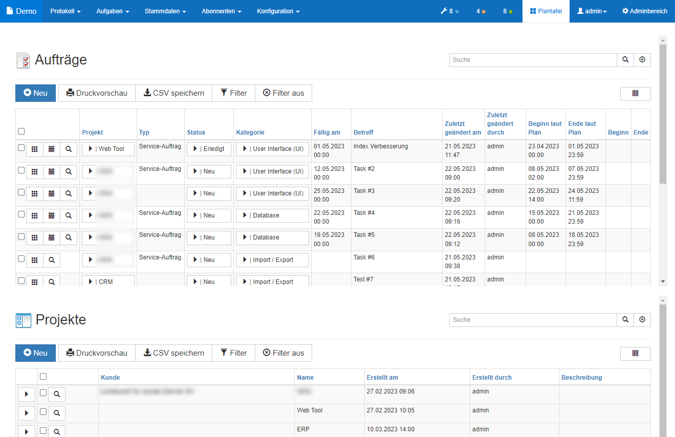Click the Aufträge panel vertical scrollbar thumb
The image size is (675, 437).
pyautogui.click(x=663, y=114)
